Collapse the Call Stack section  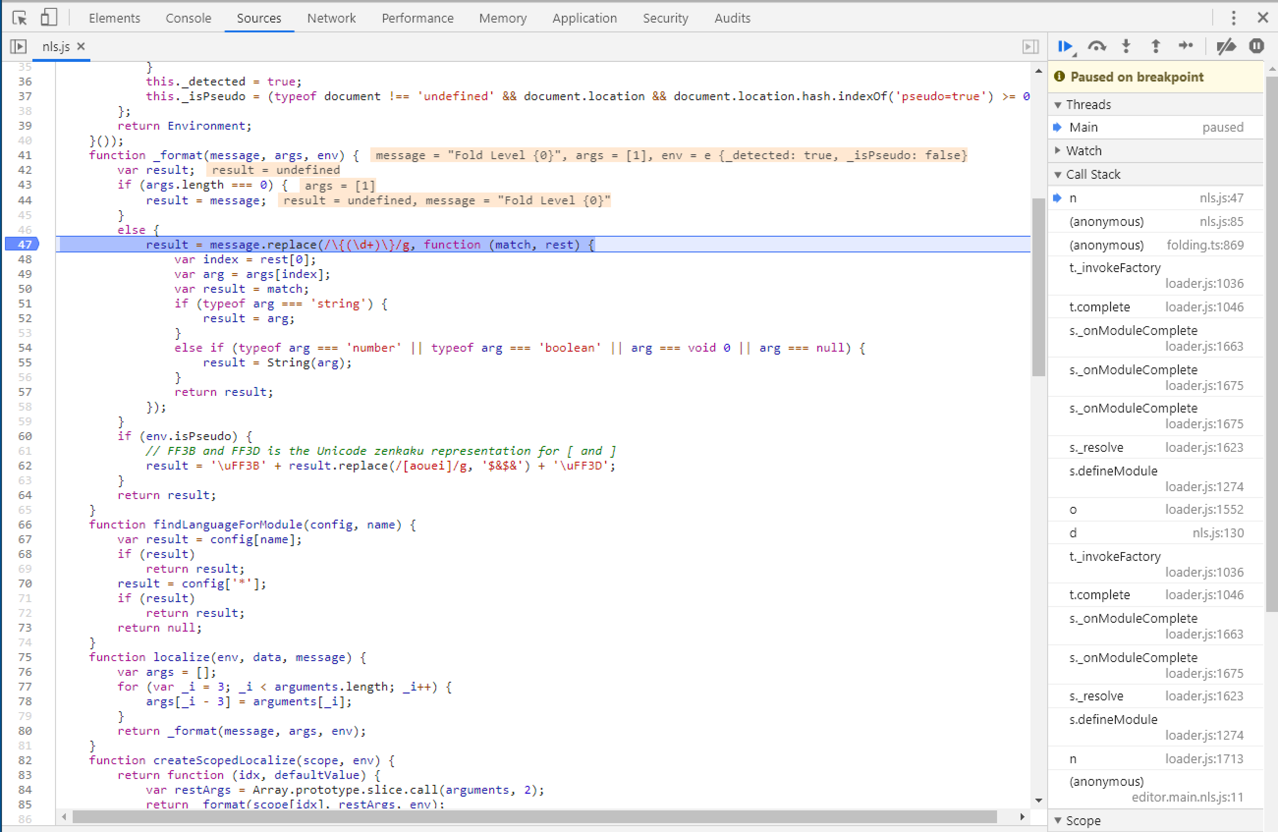tap(1155, 174)
